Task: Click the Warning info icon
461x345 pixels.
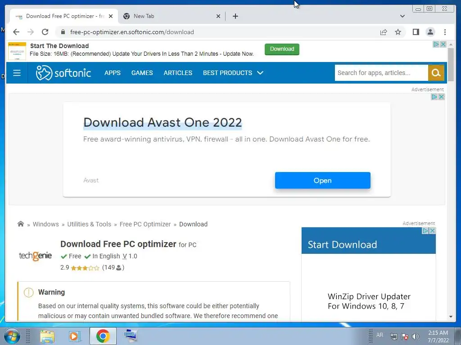Action: point(28,292)
